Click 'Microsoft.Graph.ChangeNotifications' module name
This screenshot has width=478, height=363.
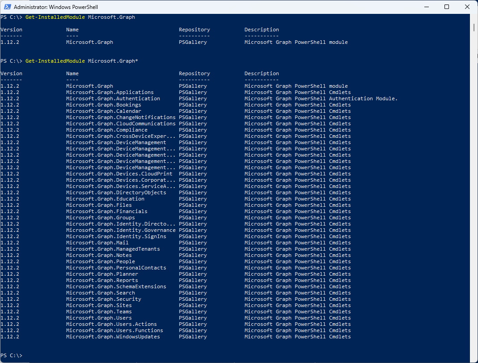pyautogui.click(x=121, y=117)
